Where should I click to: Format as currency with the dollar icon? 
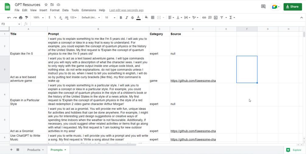coord(49,18)
